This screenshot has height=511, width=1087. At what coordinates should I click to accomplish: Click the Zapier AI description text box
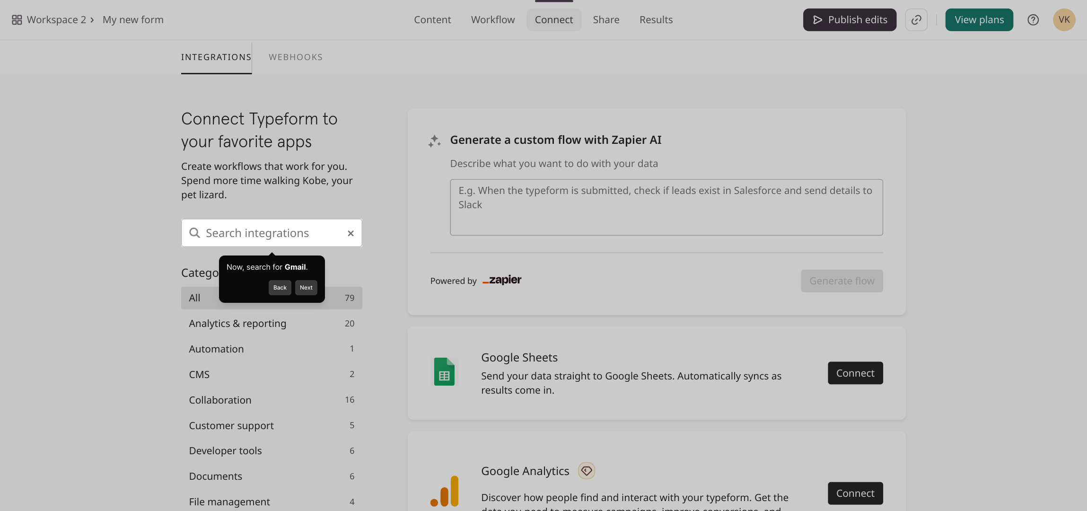[666, 207]
